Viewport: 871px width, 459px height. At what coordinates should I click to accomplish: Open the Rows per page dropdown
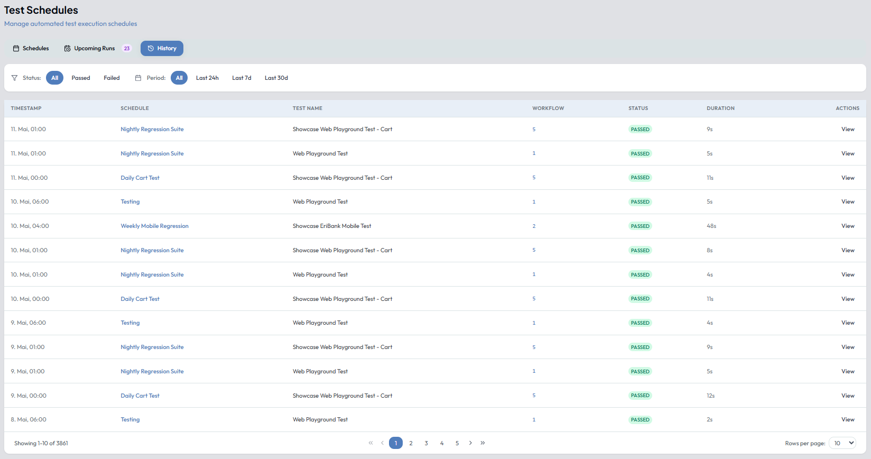(x=842, y=443)
